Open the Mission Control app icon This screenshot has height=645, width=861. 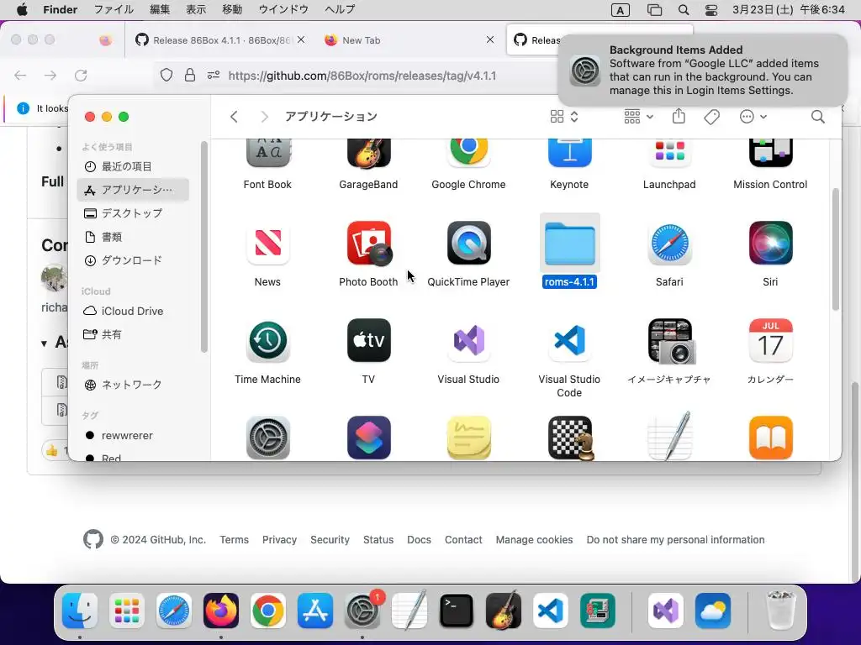pyautogui.click(x=770, y=154)
